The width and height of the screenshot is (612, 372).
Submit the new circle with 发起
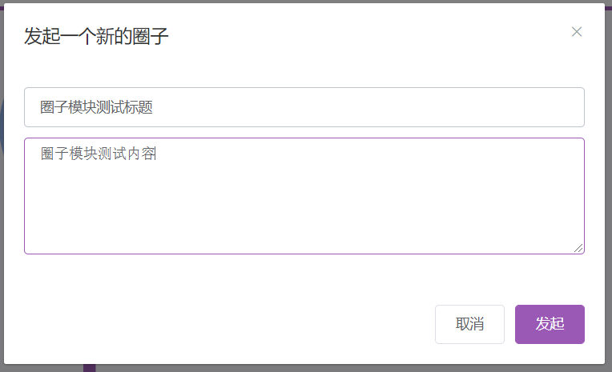click(x=550, y=324)
